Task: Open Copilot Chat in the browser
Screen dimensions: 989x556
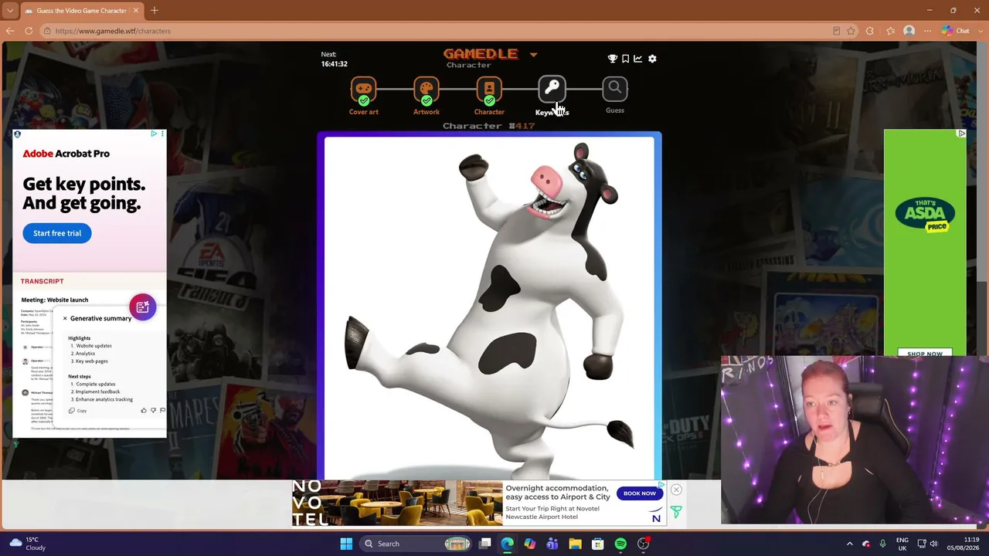Action: 957,31
